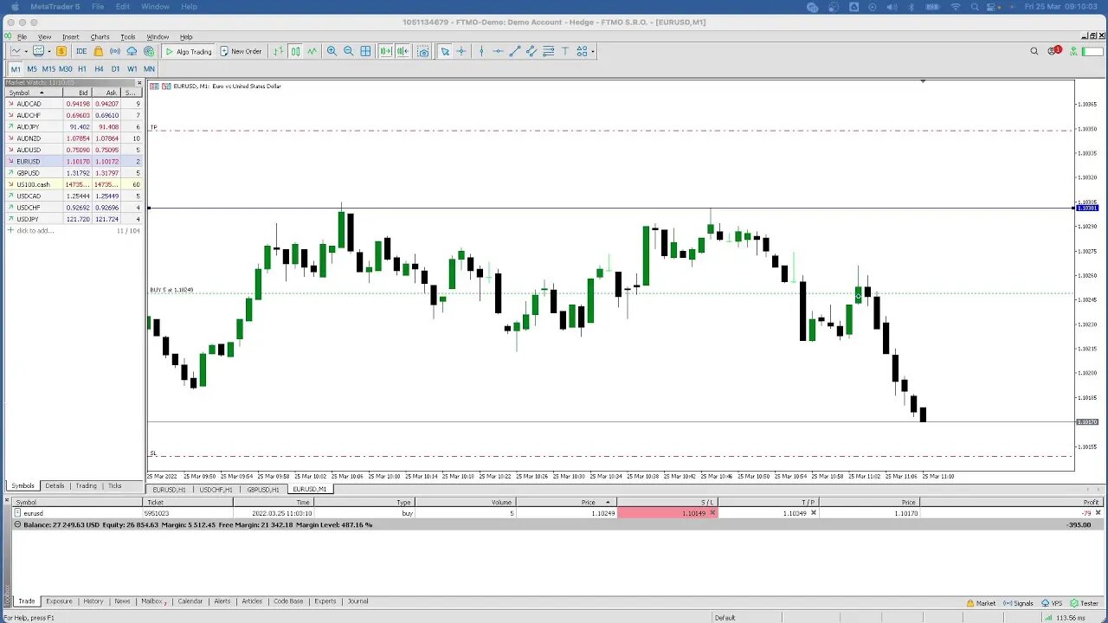Take a chart screenshot with camera icon

[423, 51]
